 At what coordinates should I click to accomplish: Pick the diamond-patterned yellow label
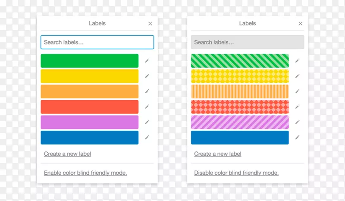(x=240, y=76)
